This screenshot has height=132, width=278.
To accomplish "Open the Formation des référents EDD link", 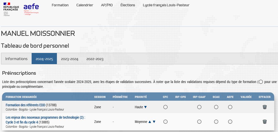I will coord(25,105).
